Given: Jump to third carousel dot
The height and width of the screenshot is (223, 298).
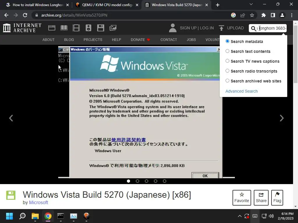Looking at the screenshot, I should pyautogui.click(x=147, y=181).
